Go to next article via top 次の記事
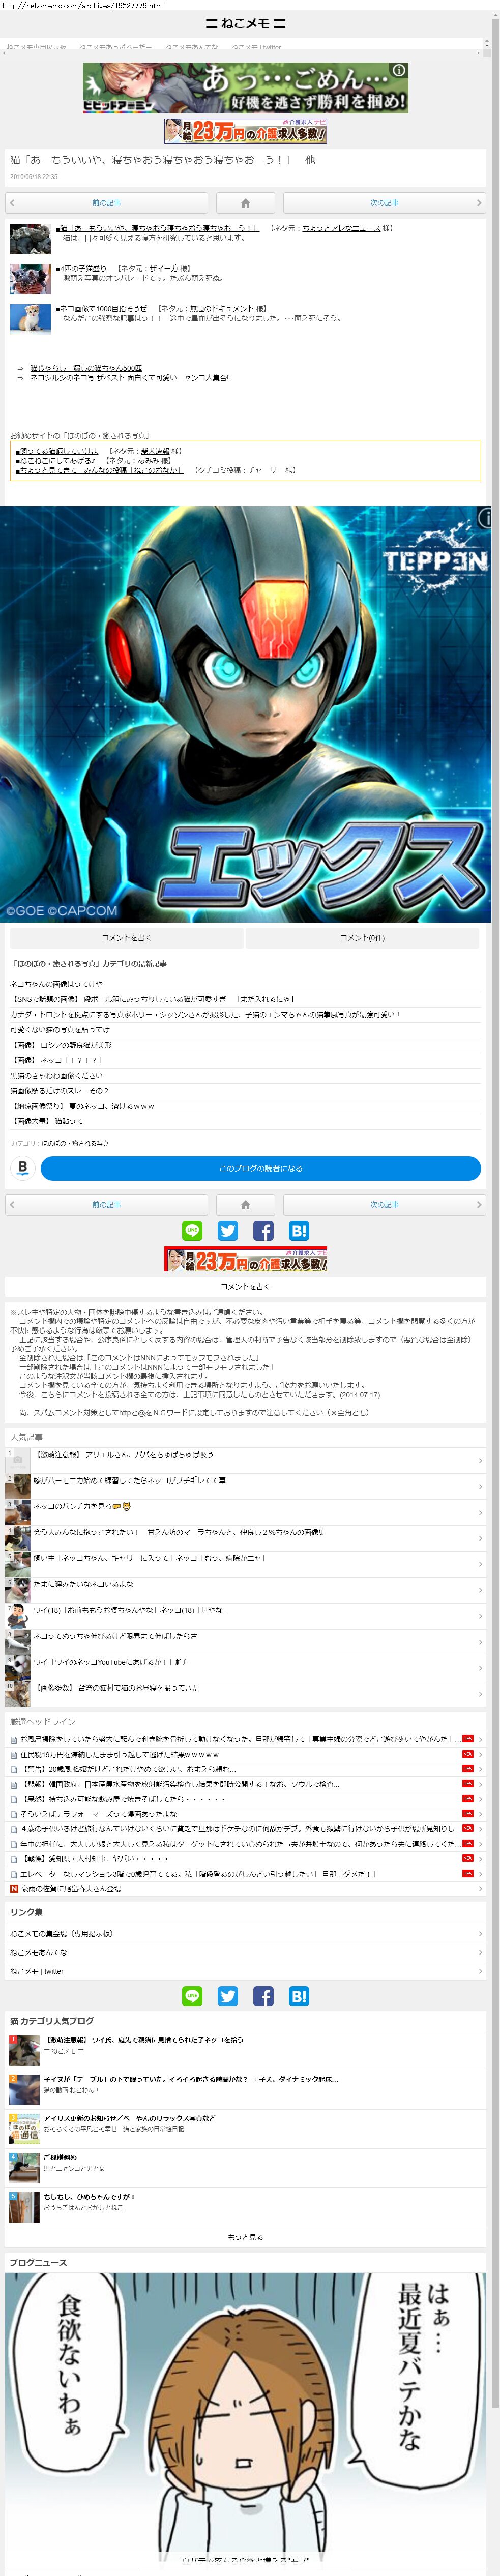This screenshot has height=2576, width=500. (384, 203)
